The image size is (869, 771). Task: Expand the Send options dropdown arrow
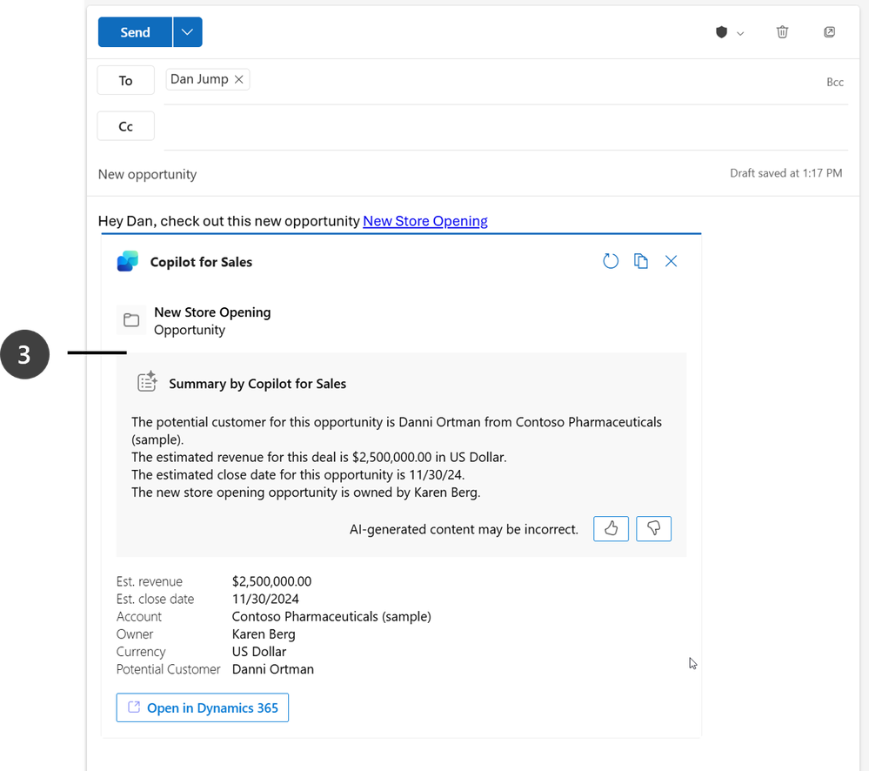click(187, 32)
